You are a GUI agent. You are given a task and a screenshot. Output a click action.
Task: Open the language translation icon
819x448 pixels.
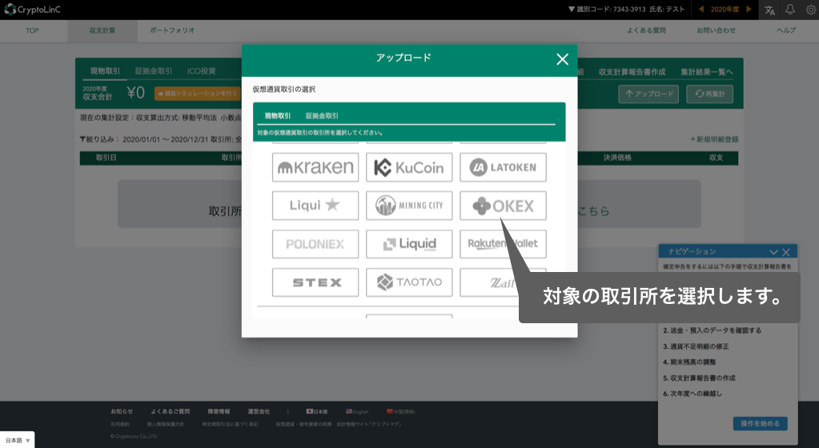point(769,10)
